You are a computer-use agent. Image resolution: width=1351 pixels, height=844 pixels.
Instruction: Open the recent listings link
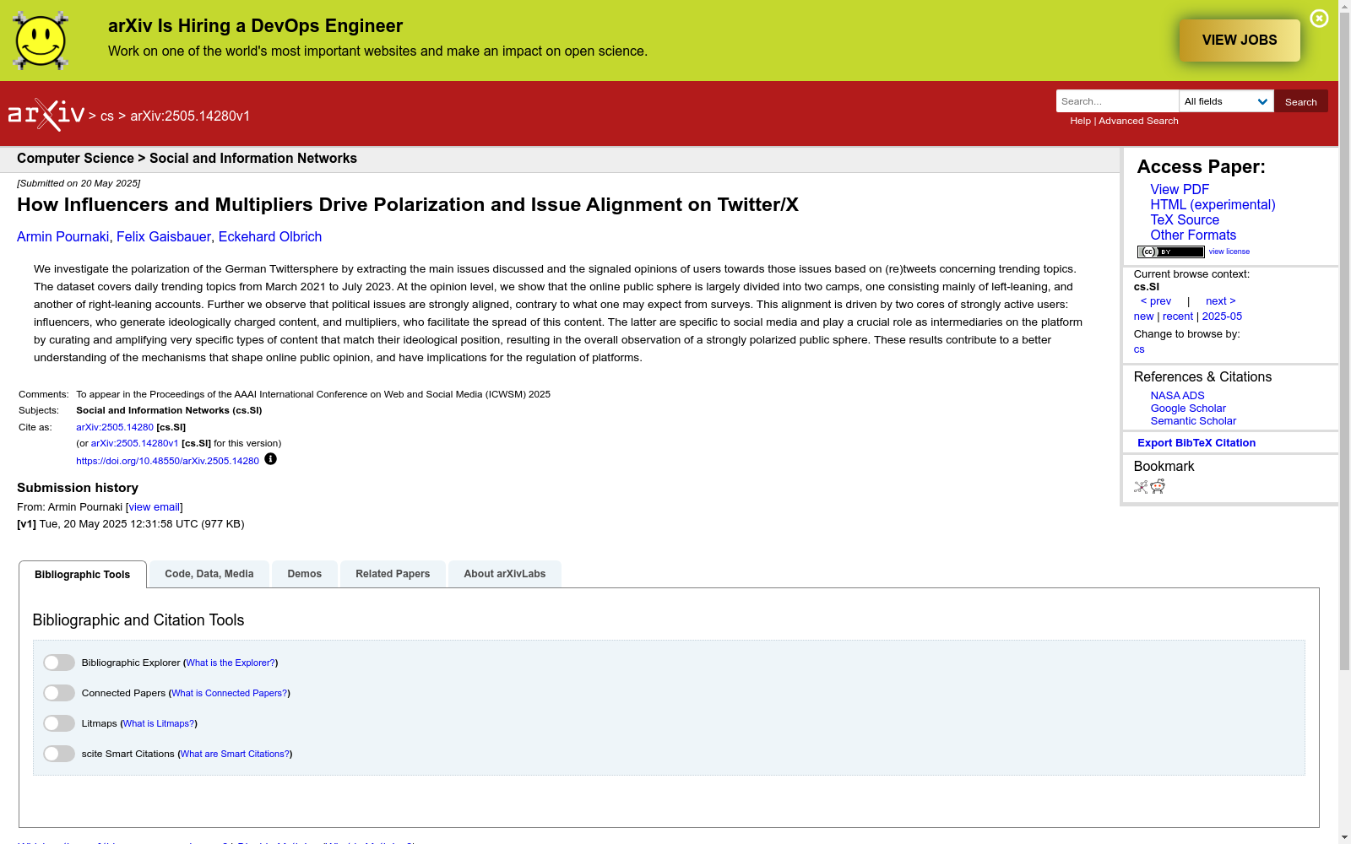1178,316
